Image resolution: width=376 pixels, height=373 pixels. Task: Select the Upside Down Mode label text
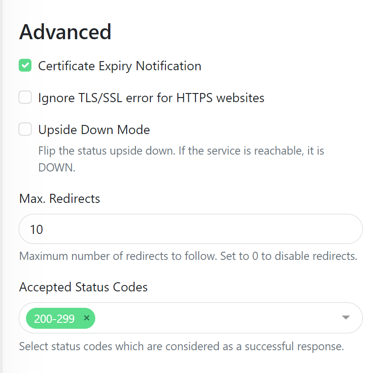click(93, 130)
